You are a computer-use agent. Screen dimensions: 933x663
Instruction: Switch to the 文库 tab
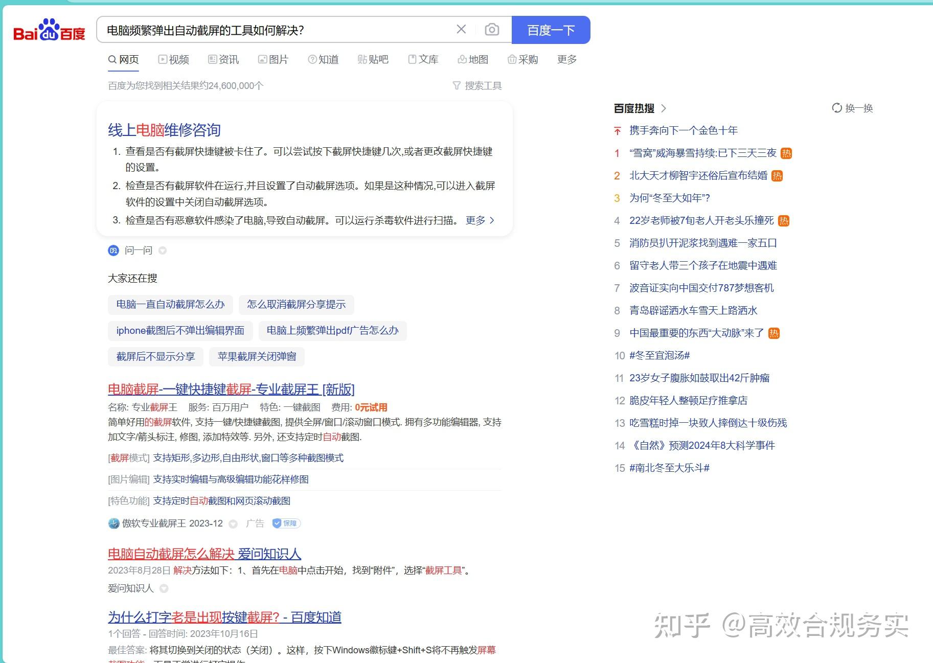pos(423,59)
